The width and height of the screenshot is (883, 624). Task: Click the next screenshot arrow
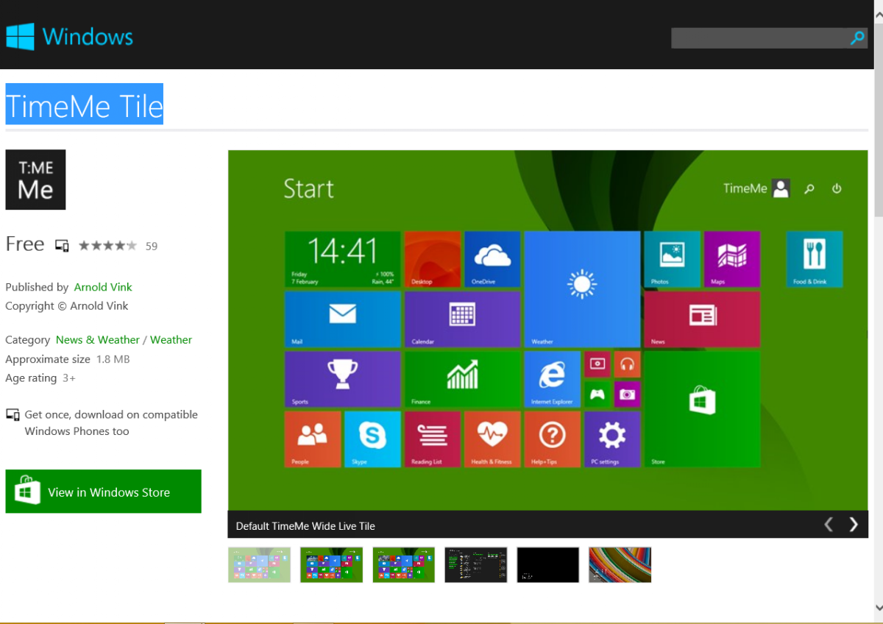(854, 524)
